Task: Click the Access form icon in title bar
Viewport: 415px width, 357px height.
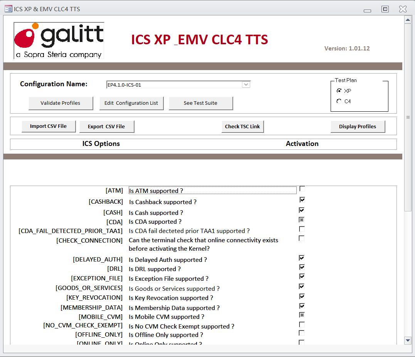Action: click(x=8, y=9)
